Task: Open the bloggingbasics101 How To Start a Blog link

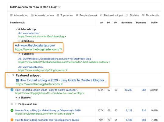Action: pos(47,90)
